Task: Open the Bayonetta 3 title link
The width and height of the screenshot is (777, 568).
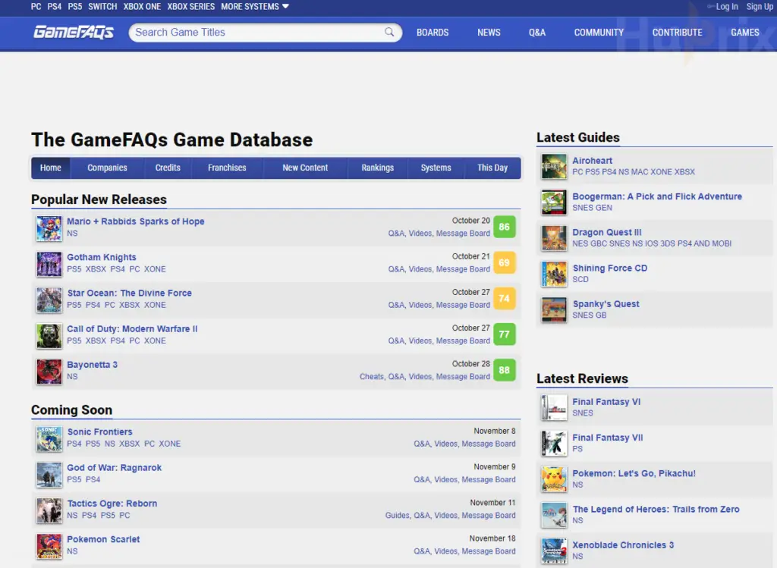Action: coord(92,365)
